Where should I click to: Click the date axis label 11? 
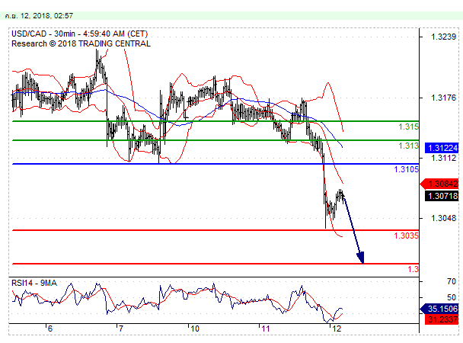(x=266, y=329)
